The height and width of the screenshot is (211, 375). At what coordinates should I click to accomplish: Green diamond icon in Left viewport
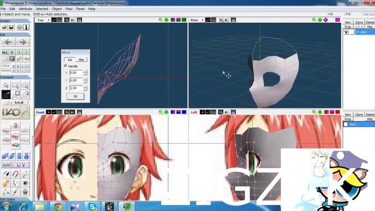pos(320,112)
